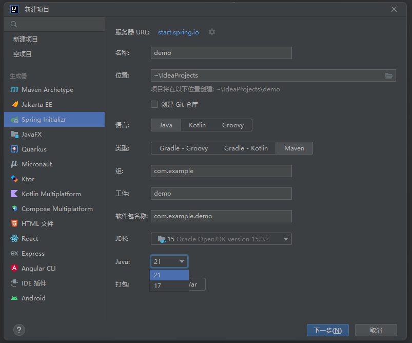Viewport: 412px width, 343px height.
Task: Choose Gradle - Groovy build type
Action: (184, 148)
